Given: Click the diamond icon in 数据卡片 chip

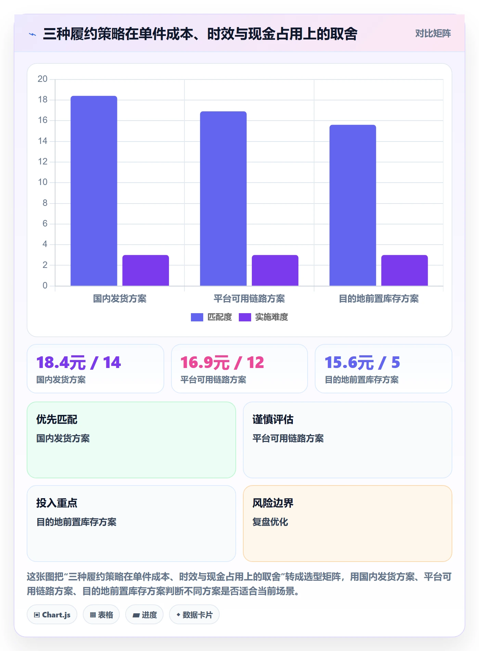Looking at the screenshot, I should tap(178, 615).
